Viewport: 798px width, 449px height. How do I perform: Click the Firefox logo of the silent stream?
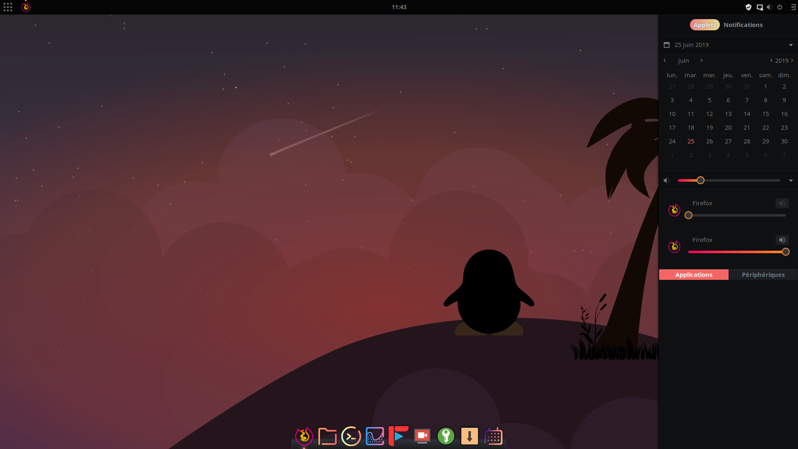coord(674,210)
